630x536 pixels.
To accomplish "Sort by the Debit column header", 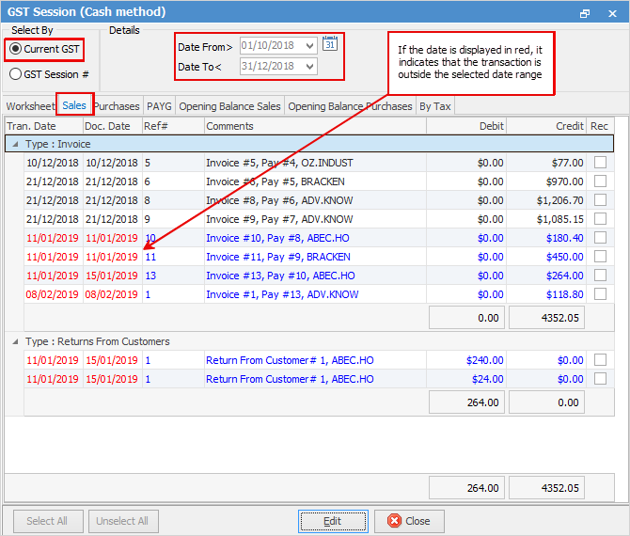I will [466, 126].
